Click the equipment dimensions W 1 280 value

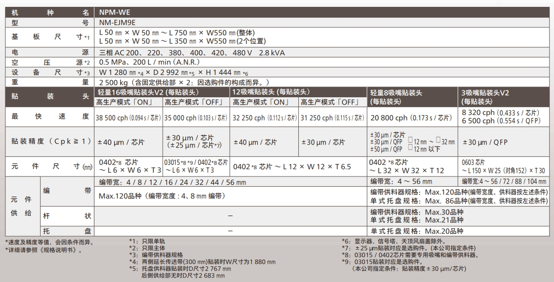173,73
